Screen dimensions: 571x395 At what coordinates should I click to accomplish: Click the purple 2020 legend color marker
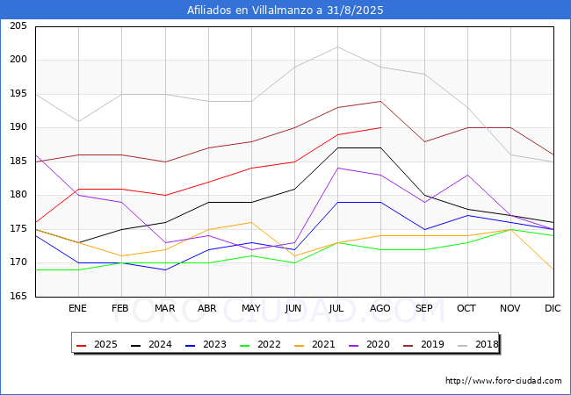click(x=354, y=345)
